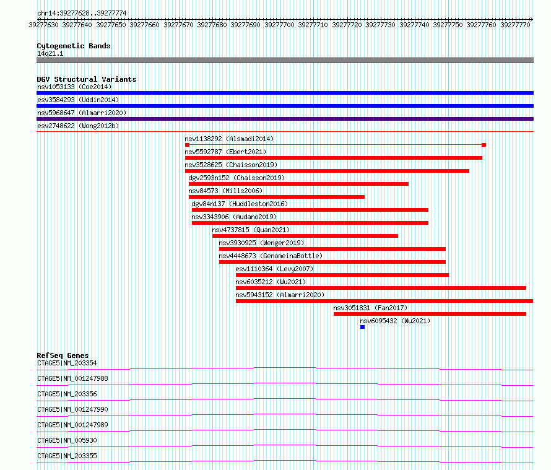Open nsv3051831 (Fan2017) label

click(x=370, y=308)
